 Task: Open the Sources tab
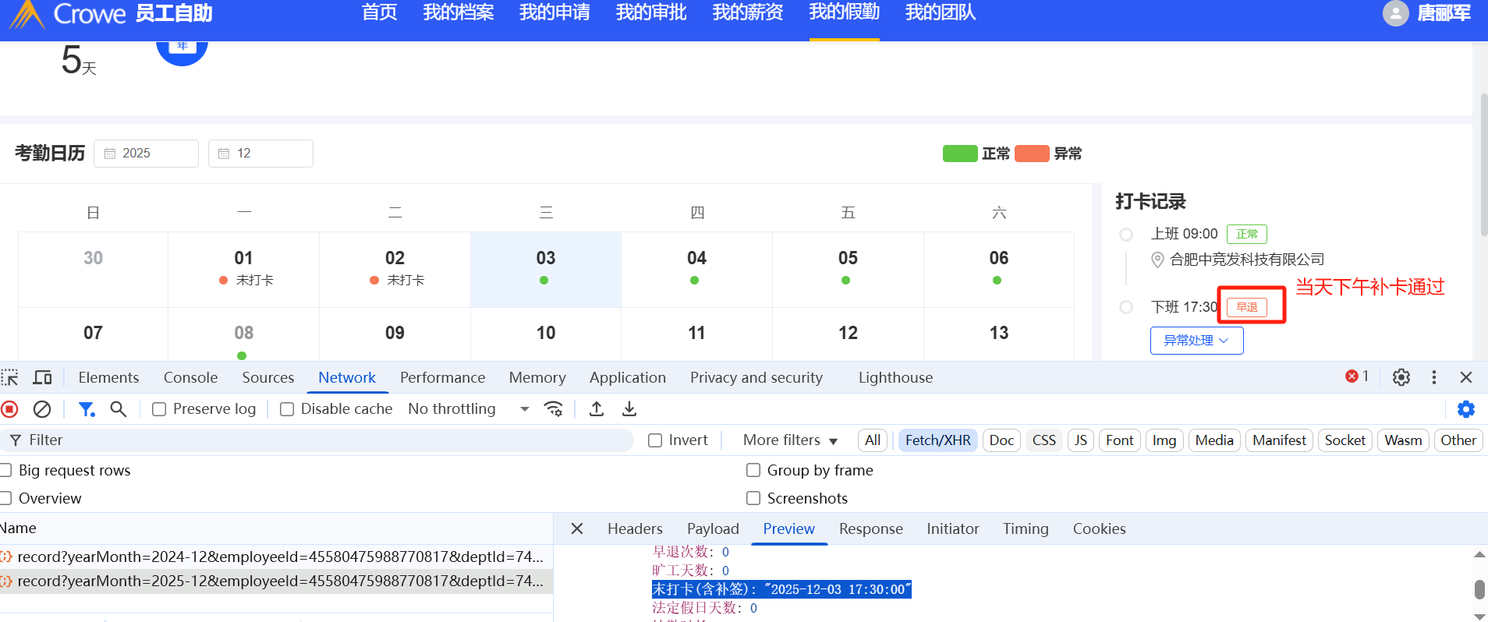pos(268,377)
